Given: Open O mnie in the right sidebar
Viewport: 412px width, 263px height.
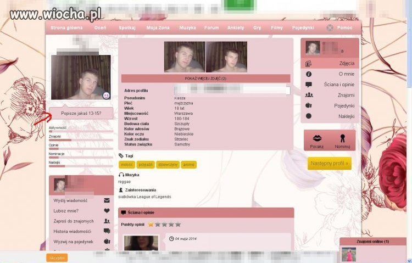Looking at the screenshot, I should (330, 74).
